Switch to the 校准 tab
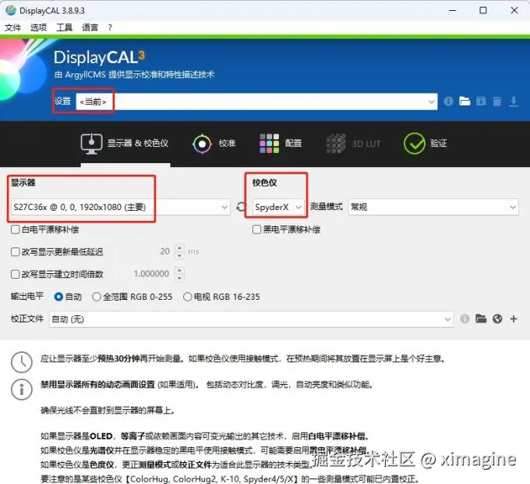 [x=214, y=144]
